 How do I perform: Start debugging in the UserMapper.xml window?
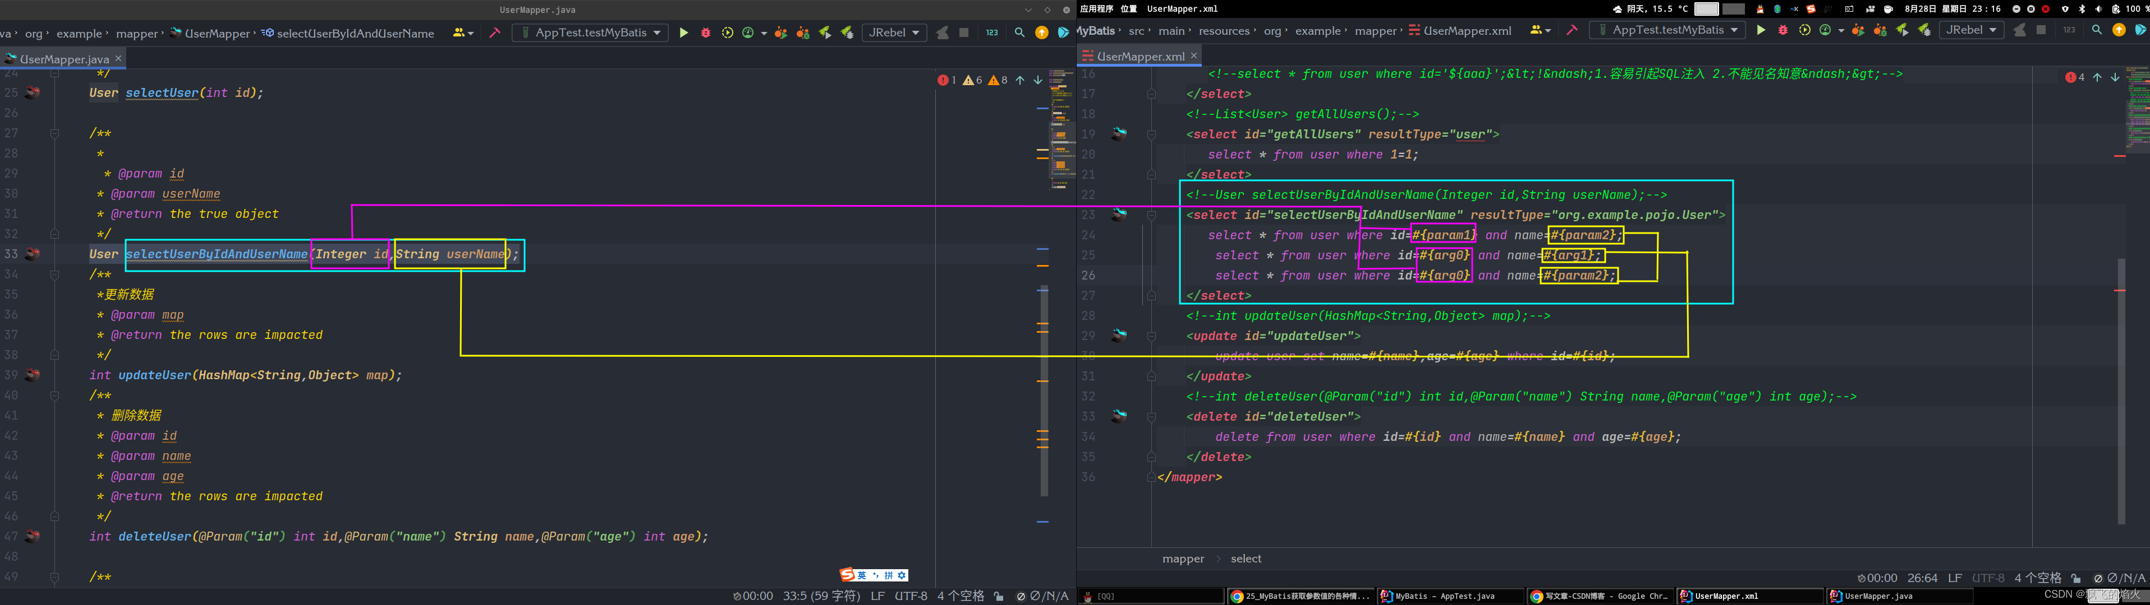click(1783, 30)
